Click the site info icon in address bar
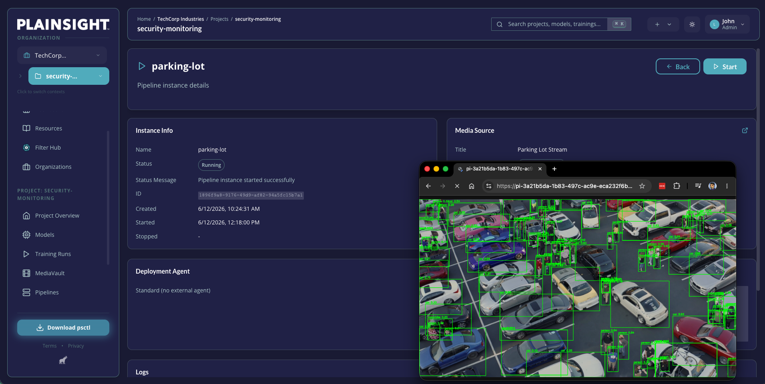This screenshot has height=384, width=765. (488, 186)
